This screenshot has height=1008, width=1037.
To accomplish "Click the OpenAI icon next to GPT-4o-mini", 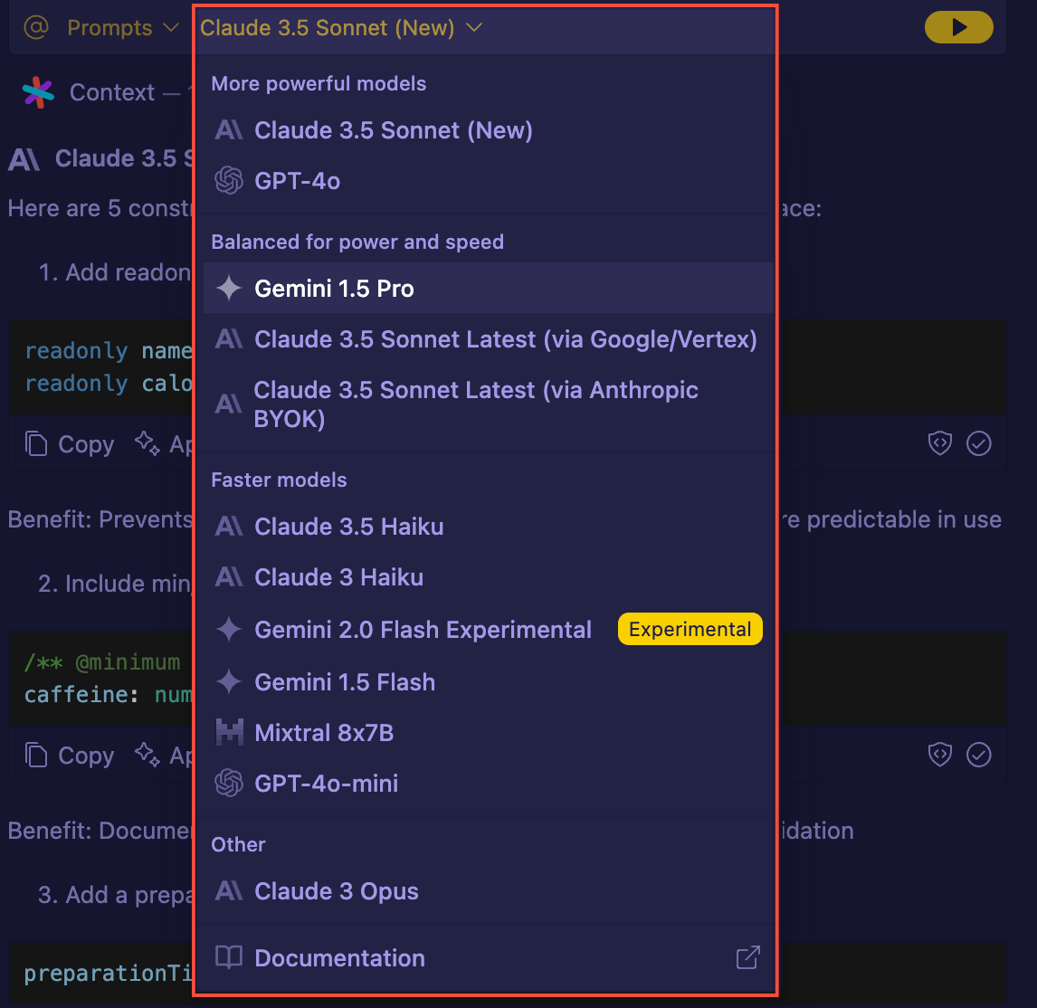I will [229, 784].
